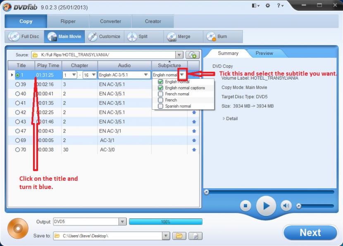Open the Audio dropdown for title 1
Image resolution: width=343 pixels, height=246 pixels.
[x=146, y=75]
